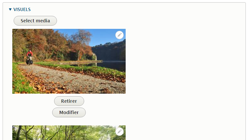Edit the first visual with Modifier

tap(69, 112)
